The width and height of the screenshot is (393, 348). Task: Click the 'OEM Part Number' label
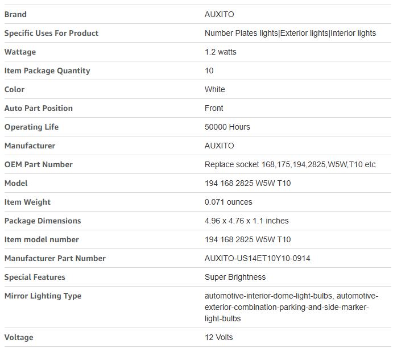coord(38,164)
